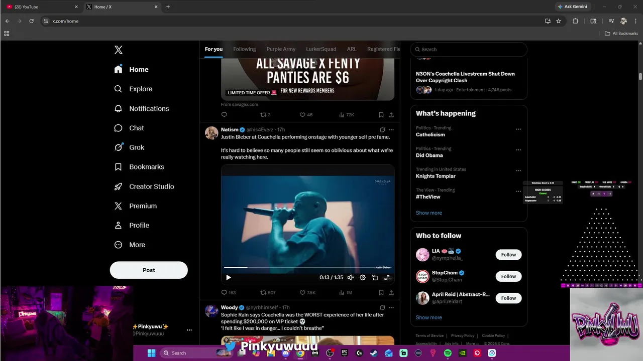Open Chrome extensions puzzle icon
Screen dimensions: 643x361
576,21
